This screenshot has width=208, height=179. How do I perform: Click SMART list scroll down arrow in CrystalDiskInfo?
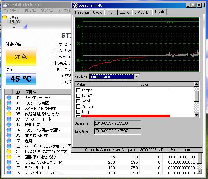(199, 171)
